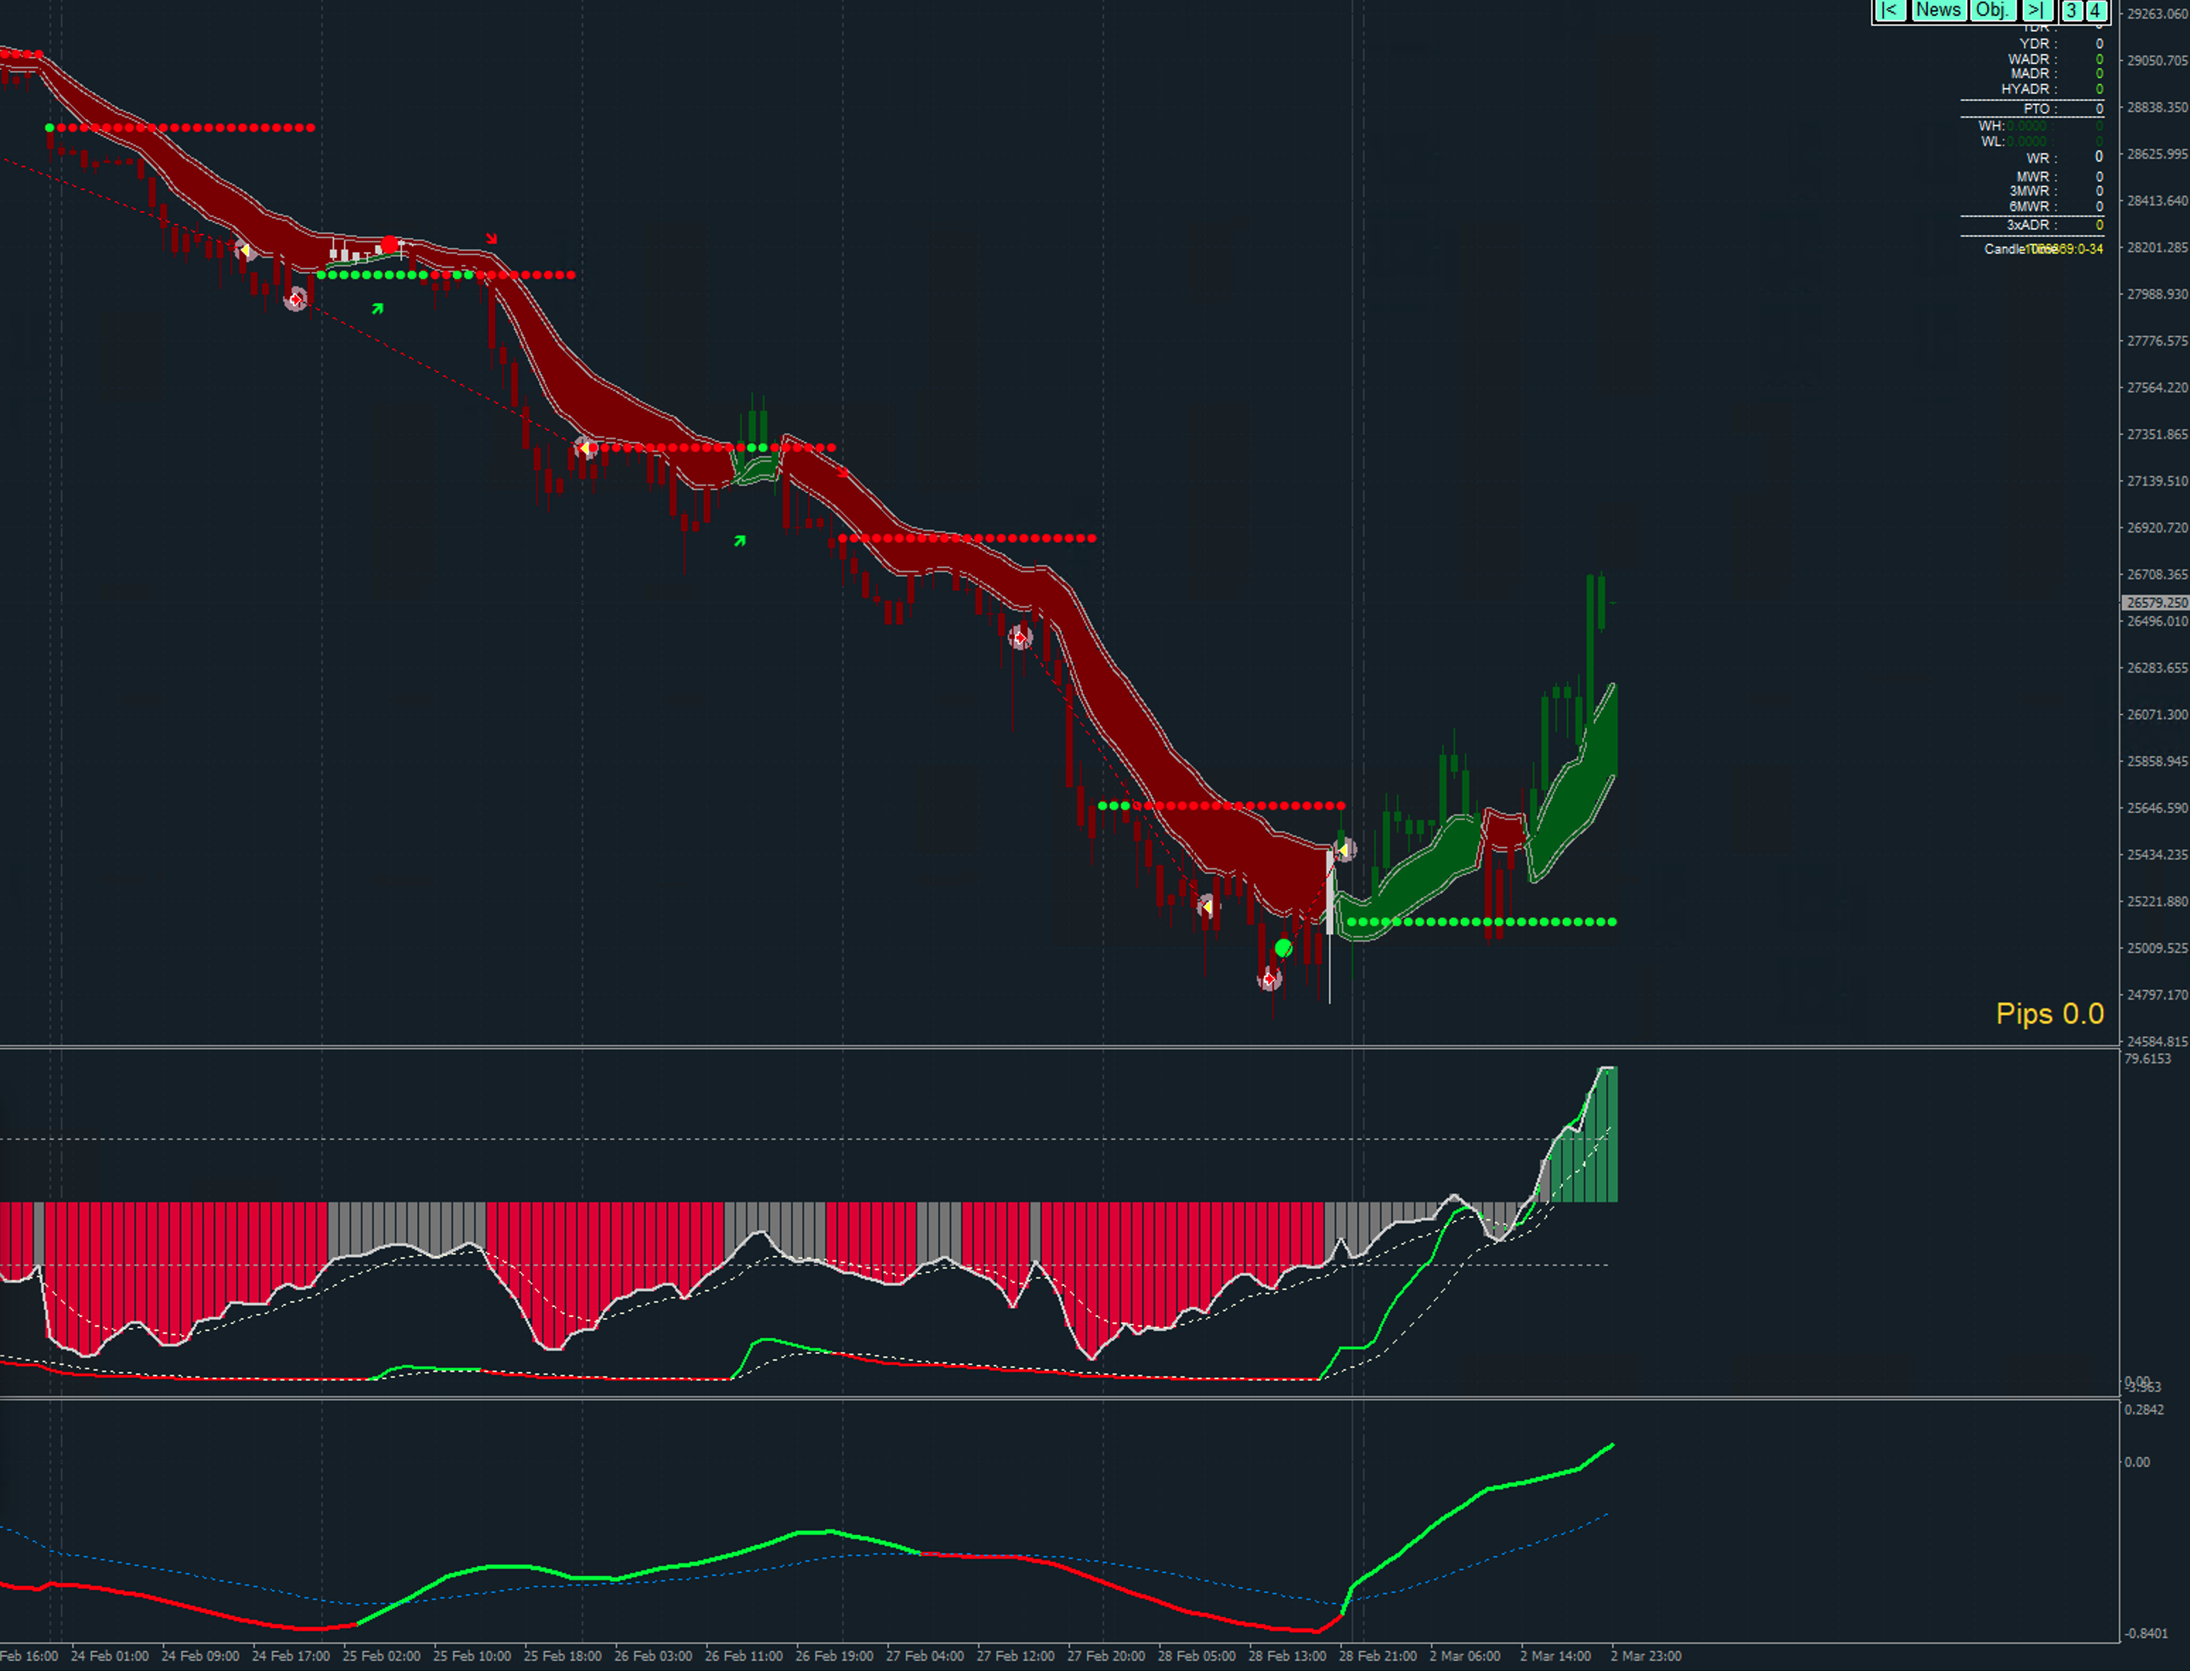Click the 27 Feb 12:00 time axis label
Image resolution: width=2190 pixels, height=1671 pixels.
1015,1656
